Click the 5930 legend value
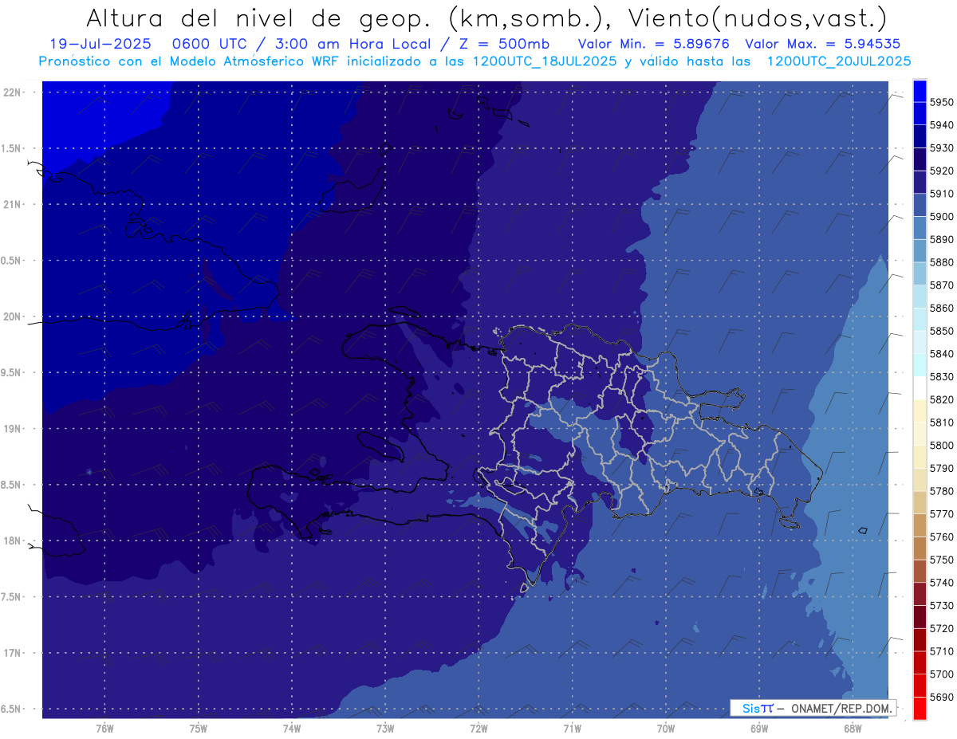This screenshot has width=957, height=739. point(942,147)
